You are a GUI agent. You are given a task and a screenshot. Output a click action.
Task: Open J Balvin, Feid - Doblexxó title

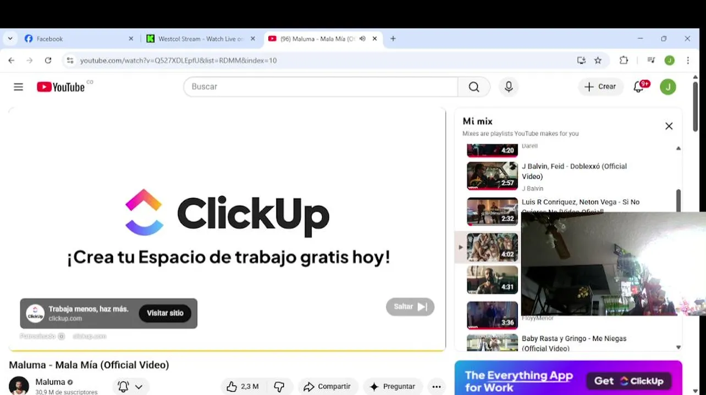(x=574, y=171)
